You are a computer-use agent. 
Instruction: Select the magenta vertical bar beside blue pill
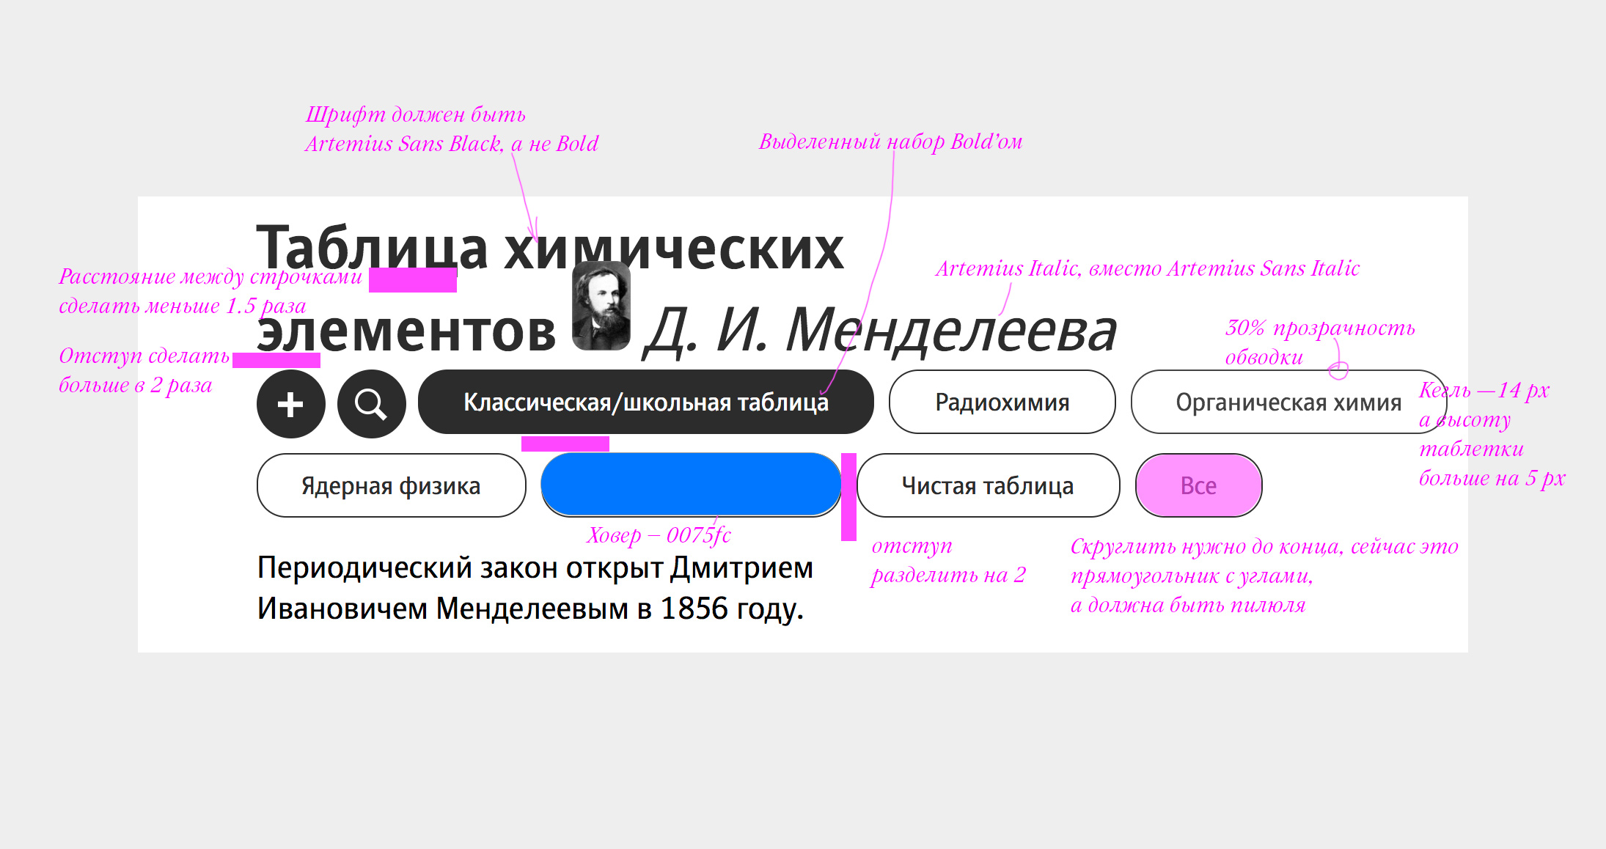tap(848, 497)
